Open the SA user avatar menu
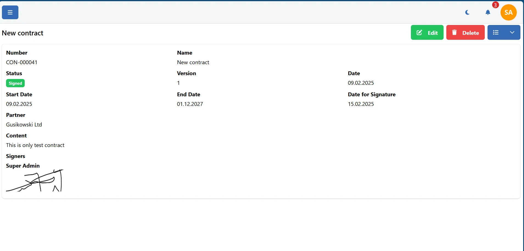The width and height of the screenshot is (524, 251). (x=508, y=12)
